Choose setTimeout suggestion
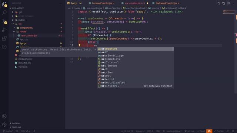 click(x=136, y=66)
